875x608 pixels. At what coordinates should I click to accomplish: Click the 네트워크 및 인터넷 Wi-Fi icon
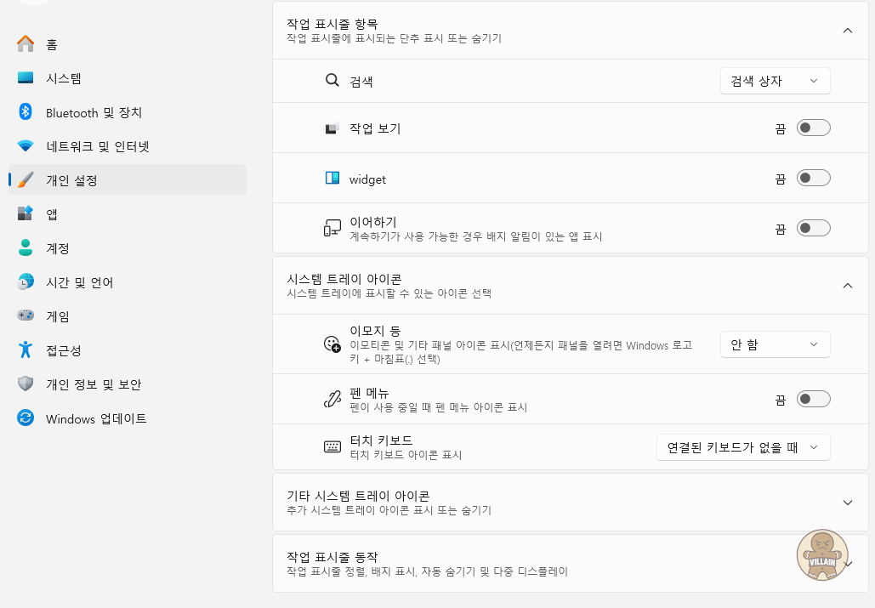pyautogui.click(x=26, y=146)
